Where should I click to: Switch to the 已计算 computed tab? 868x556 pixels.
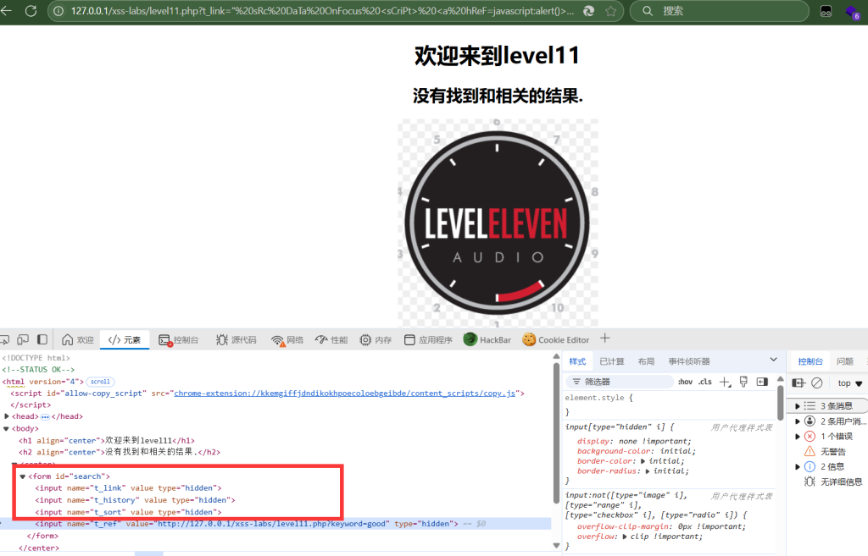(x=612, y=361)
